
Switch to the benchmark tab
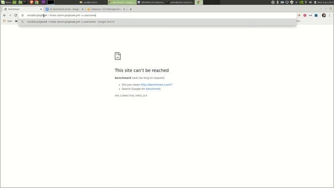tap(22, 9)
